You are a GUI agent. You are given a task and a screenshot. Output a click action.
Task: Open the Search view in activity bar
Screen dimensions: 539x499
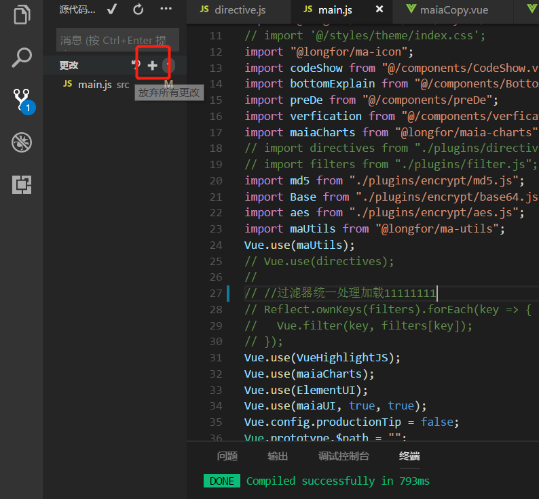[22, 58]
